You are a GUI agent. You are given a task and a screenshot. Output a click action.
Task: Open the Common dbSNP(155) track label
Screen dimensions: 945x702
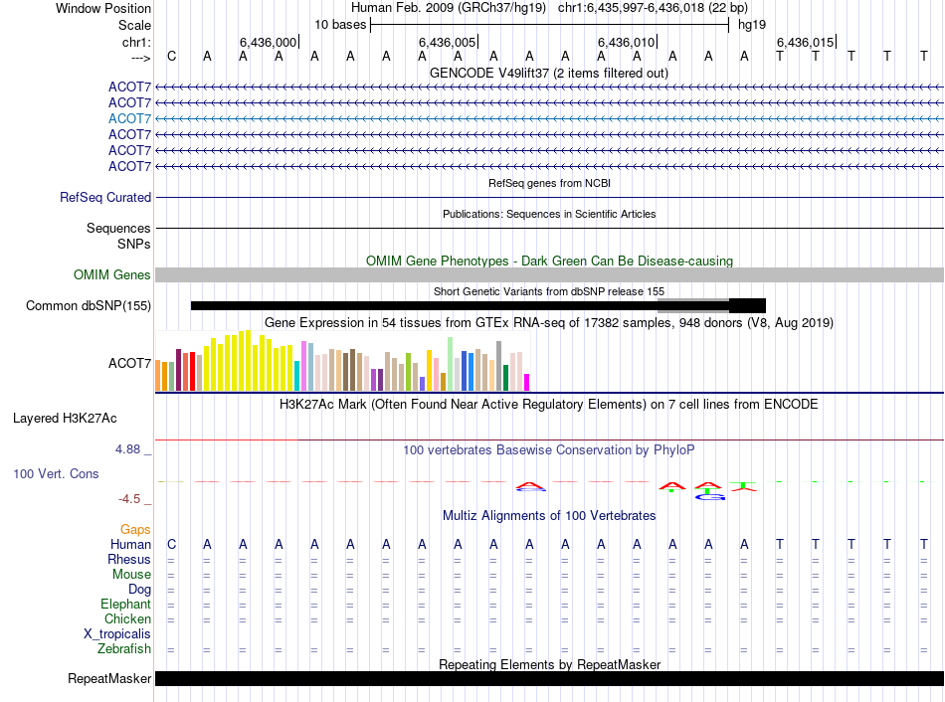click(x=88, y=306)
